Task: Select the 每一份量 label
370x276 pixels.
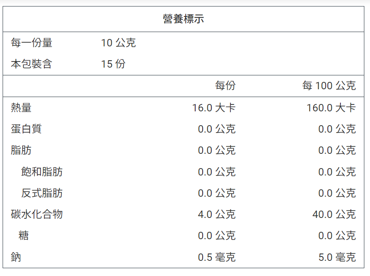Action: (x=31, y=43)
